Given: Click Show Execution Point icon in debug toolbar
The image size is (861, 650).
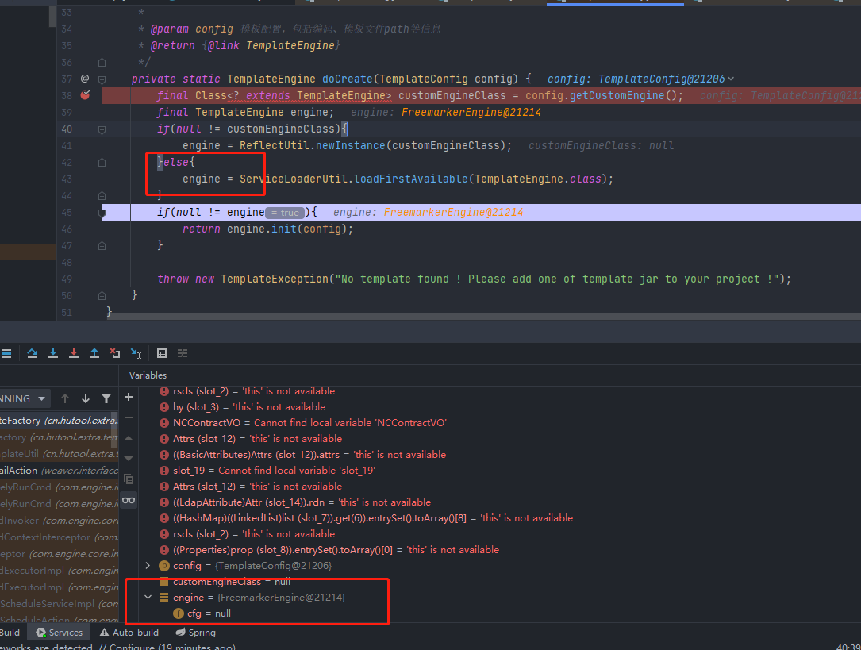Looking at the screenshot, I should pos(6,353).
